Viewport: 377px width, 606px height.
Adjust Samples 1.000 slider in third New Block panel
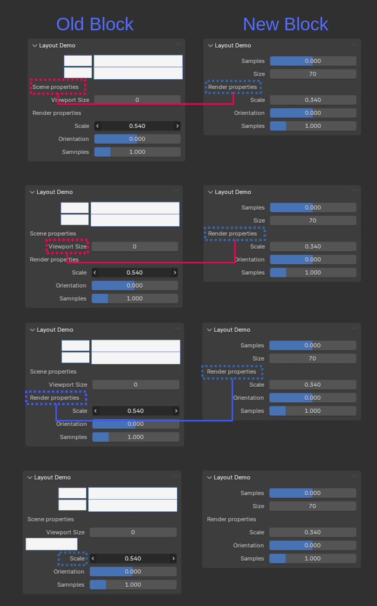click(313, 411)
